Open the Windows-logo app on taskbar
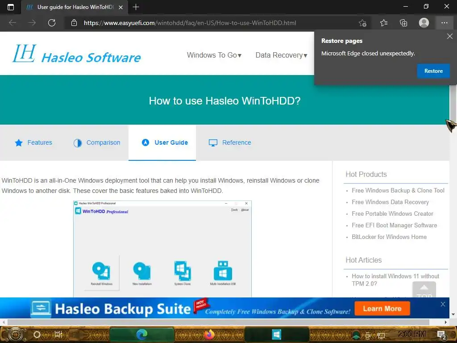 (x=276, y=335)
